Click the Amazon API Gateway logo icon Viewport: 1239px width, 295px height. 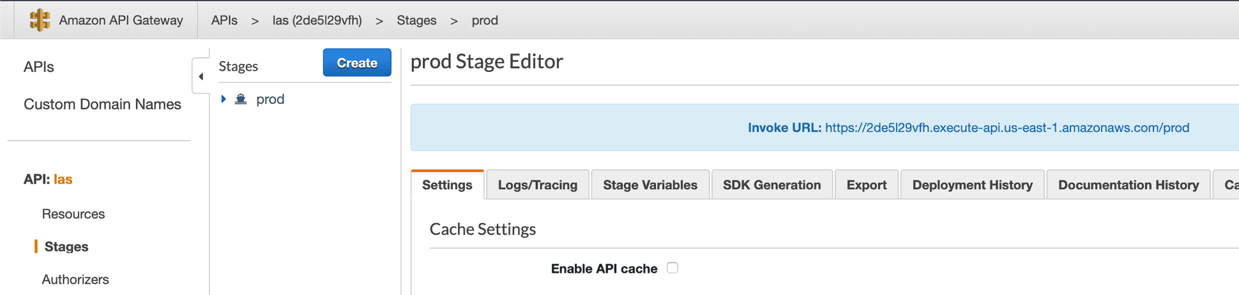(40, 20)
